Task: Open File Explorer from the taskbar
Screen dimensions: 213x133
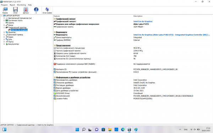Action: coord(110,129)
